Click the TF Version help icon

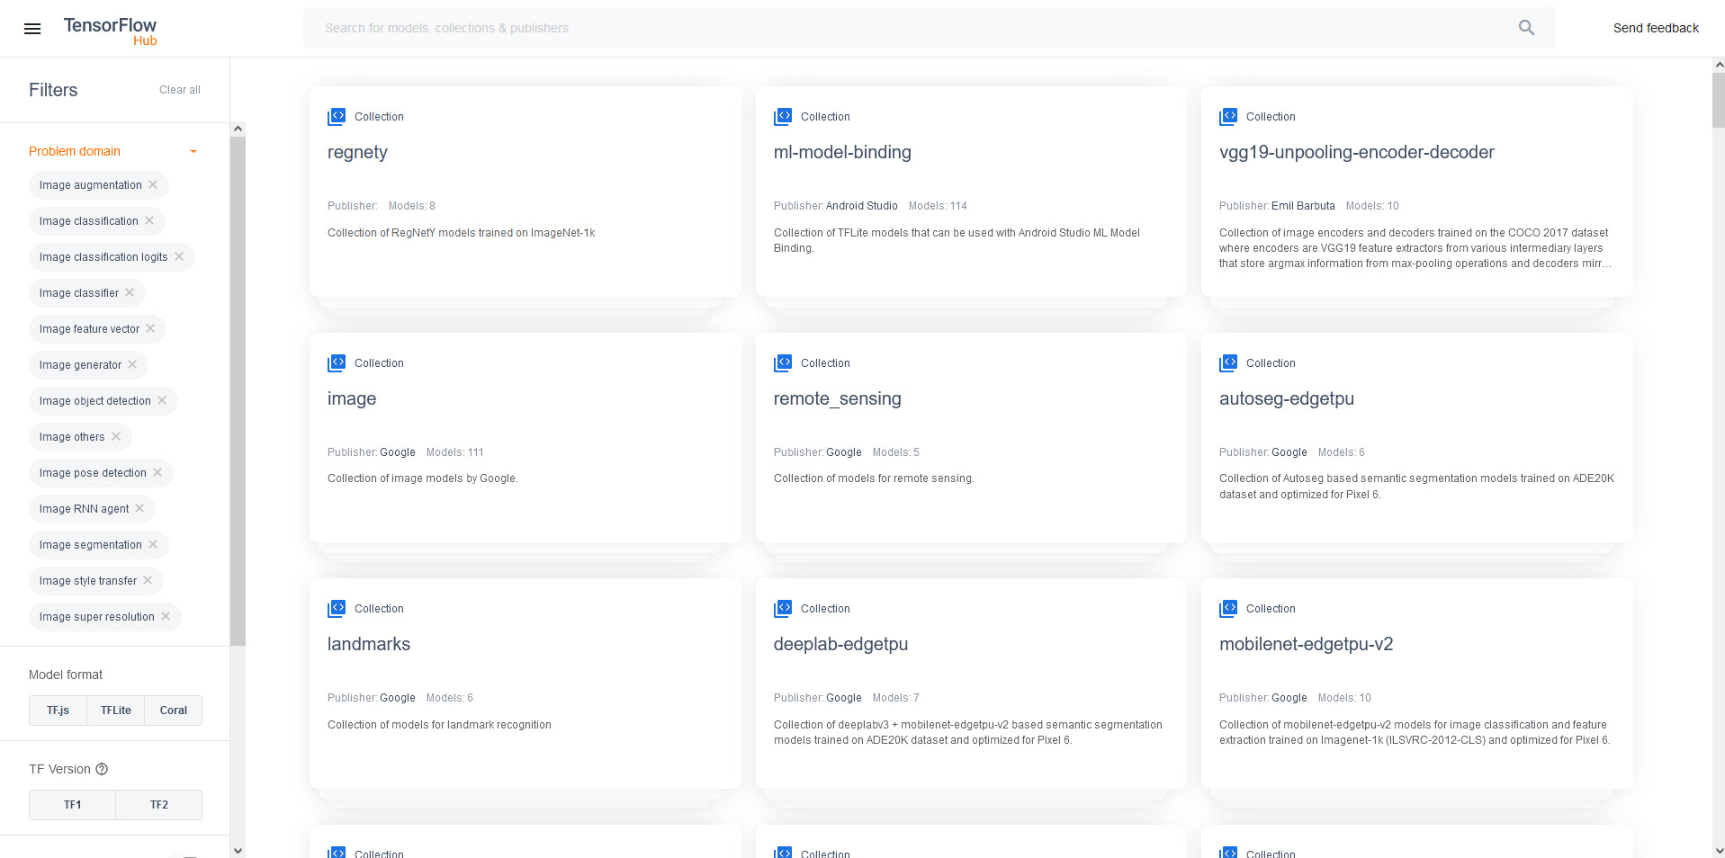[102, 769]
